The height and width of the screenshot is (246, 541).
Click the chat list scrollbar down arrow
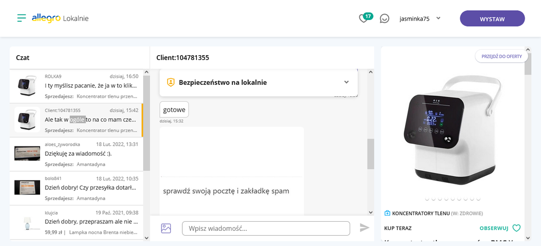tap(146, 237)
